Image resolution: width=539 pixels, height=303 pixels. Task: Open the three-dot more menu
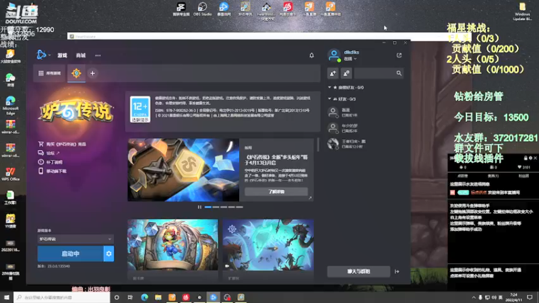(98, 55)
